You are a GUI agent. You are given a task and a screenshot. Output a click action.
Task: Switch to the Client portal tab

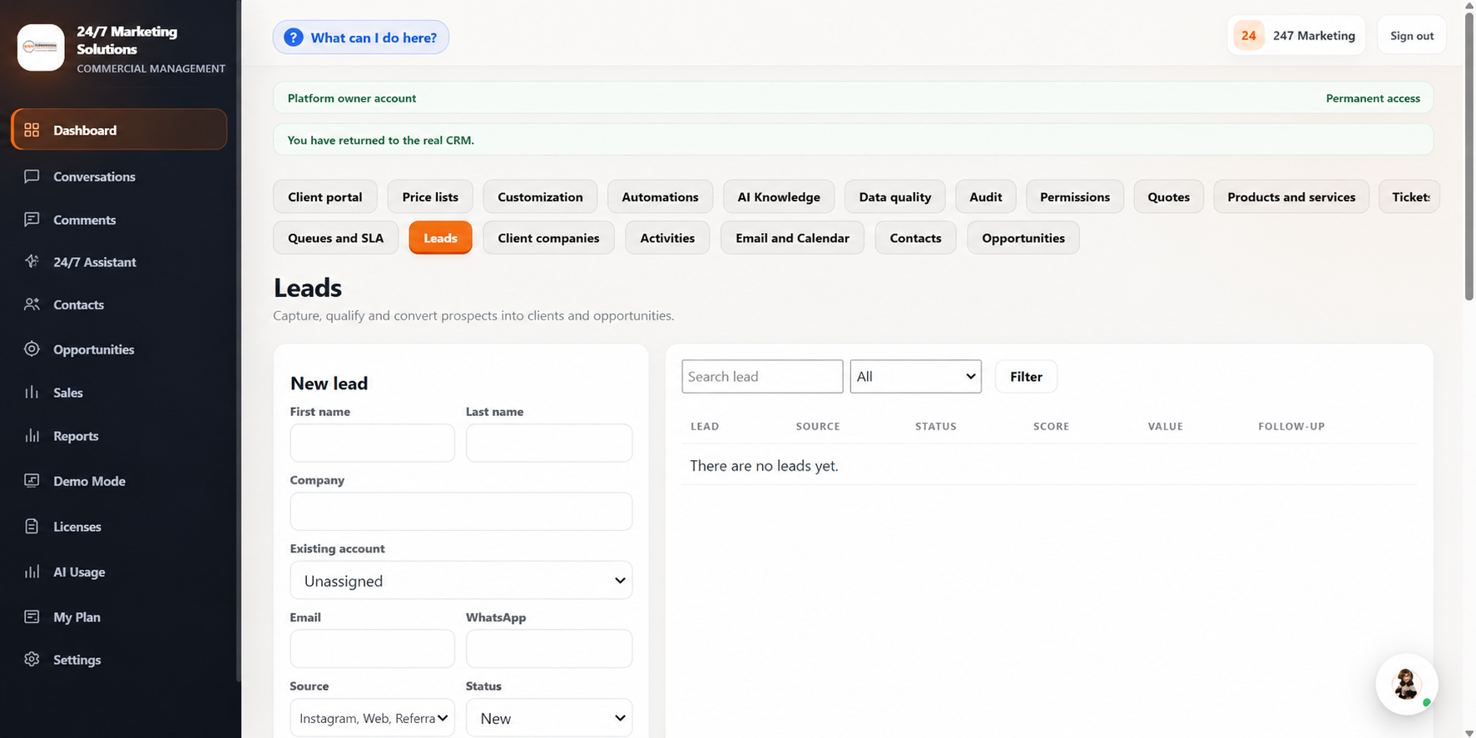pyautogui.click(x=324, y=196)
